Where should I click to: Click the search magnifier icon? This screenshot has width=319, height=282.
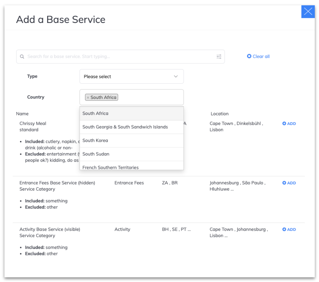click(x=22, y=56)
